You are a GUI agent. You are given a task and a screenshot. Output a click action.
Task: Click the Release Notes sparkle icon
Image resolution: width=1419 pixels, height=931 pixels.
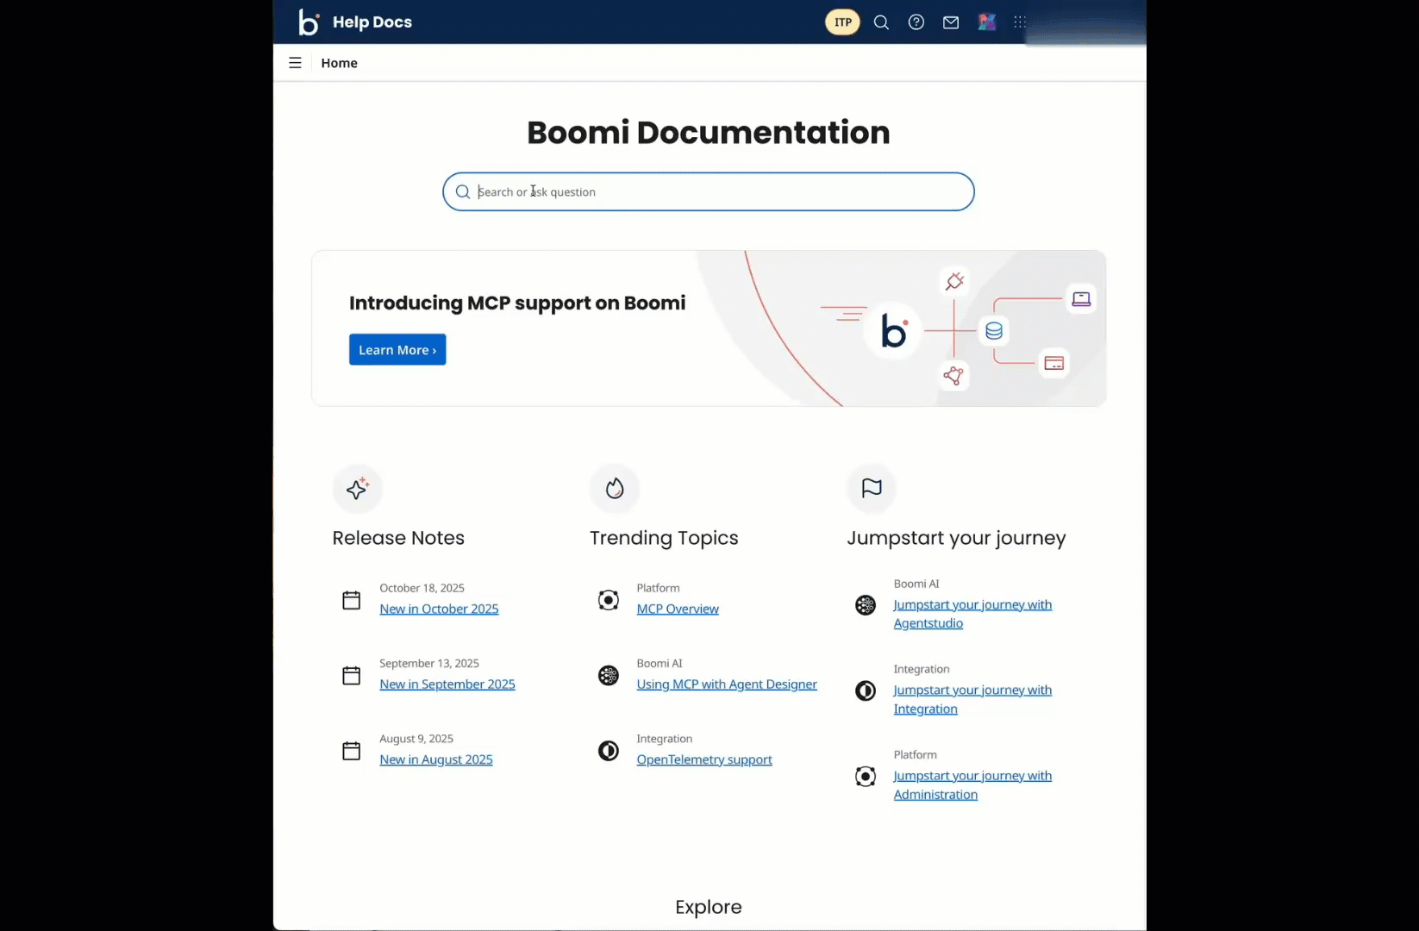pyautogui.click(x=358, y=489)
